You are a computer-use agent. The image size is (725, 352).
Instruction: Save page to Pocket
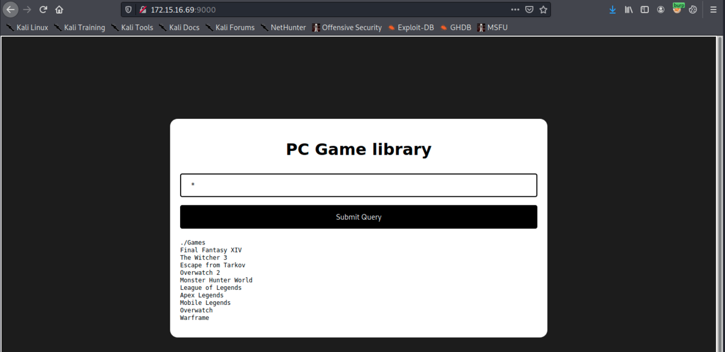pyautogui.click(x=529, y=10)
